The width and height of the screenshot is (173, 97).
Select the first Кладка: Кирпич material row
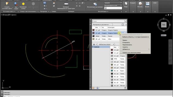tap(109, 30)
